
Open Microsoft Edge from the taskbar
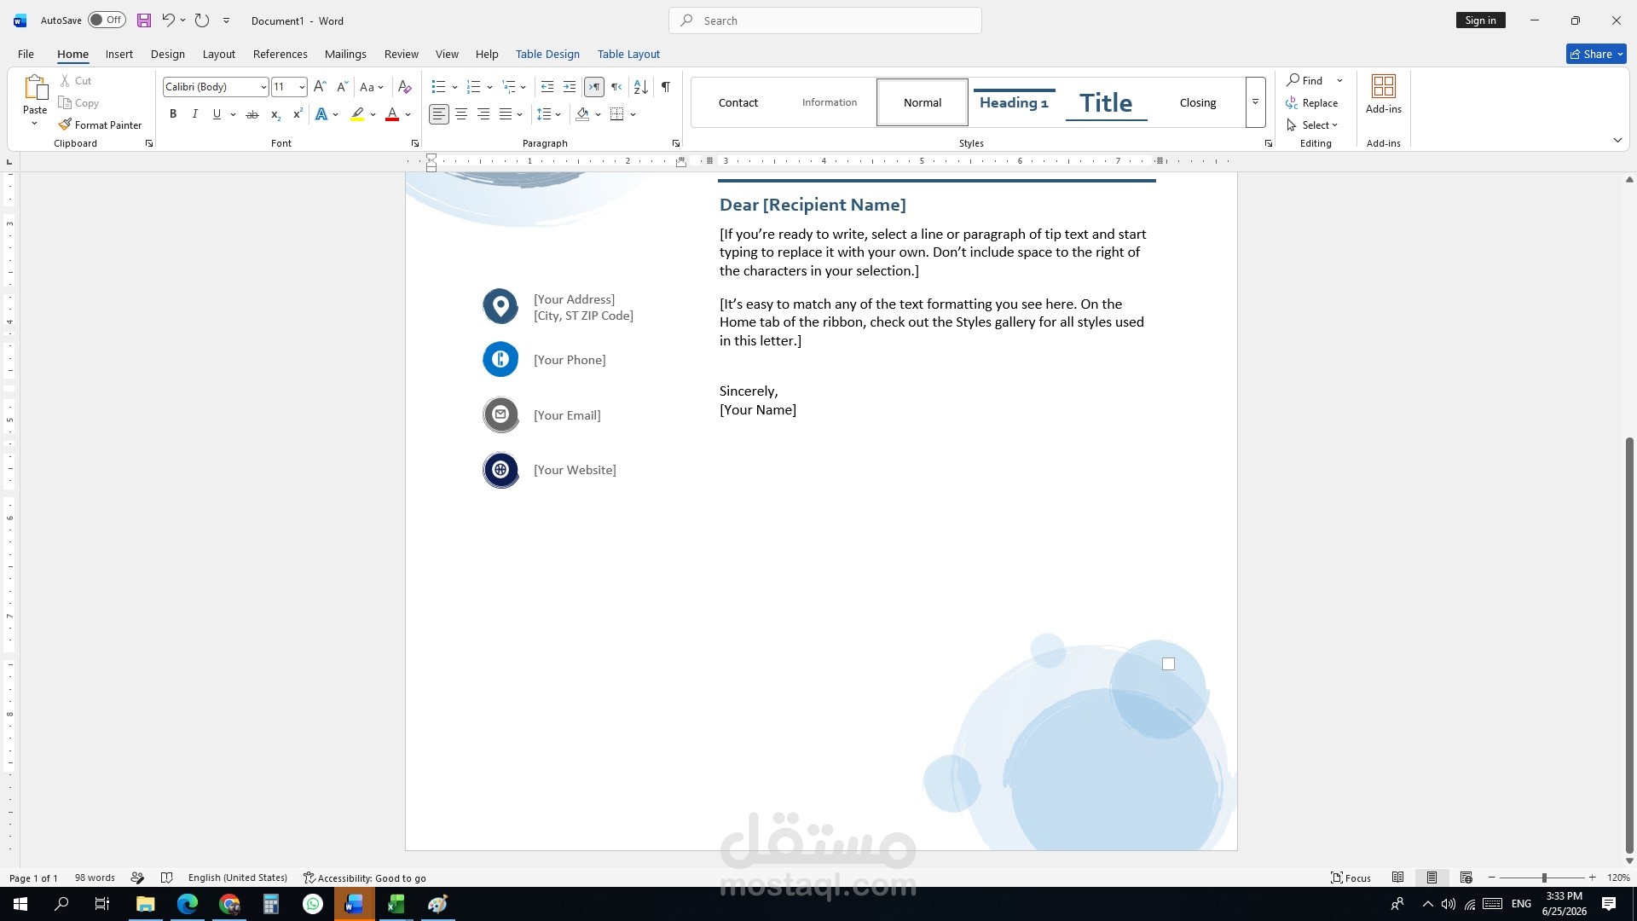point(188,904)
